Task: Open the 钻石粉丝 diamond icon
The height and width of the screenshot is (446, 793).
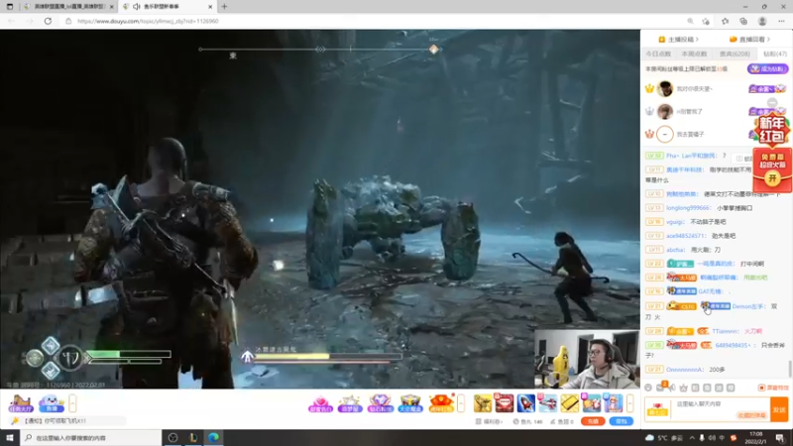Action: click(381, 403)
